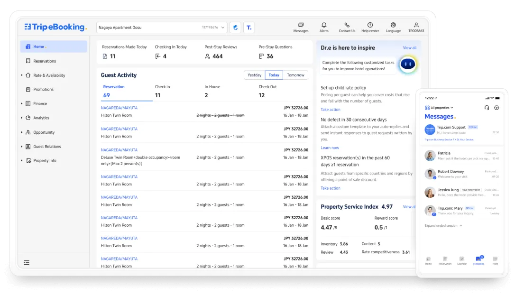Click the headset support icon in mobile app
Viewport: 515px width, 296px height.
487,108
